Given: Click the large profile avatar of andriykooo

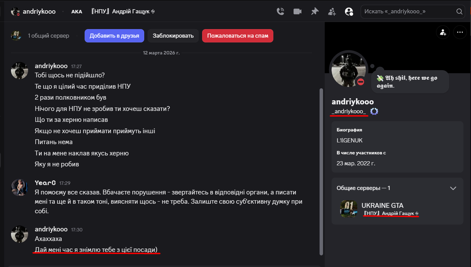Looking at the screenshot, I should tap(348, 69).
